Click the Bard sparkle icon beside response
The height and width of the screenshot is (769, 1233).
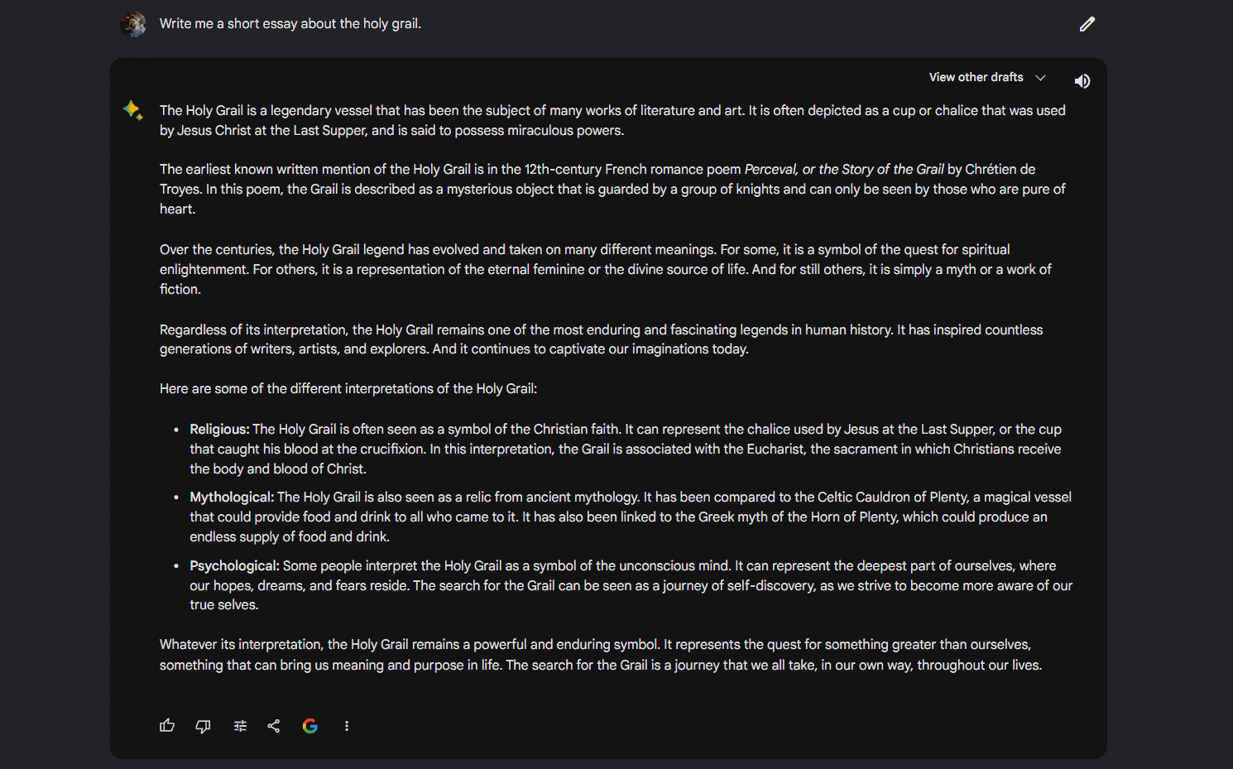click(x=132, y=110)
